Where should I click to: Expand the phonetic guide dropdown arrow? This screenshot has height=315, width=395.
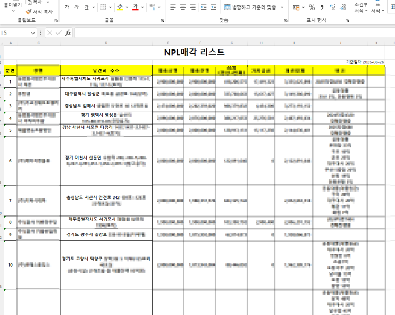[159, 7]
